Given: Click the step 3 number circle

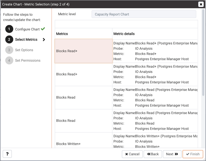Looking at the screenshot, I should (9, 50).
